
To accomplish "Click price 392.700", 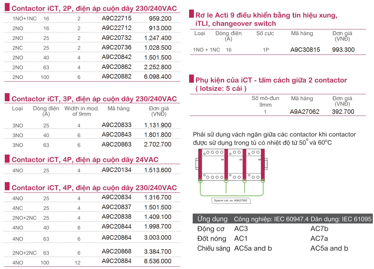I will (x=343, y=112).
